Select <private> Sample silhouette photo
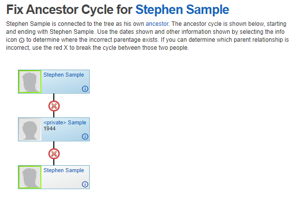 30,129
